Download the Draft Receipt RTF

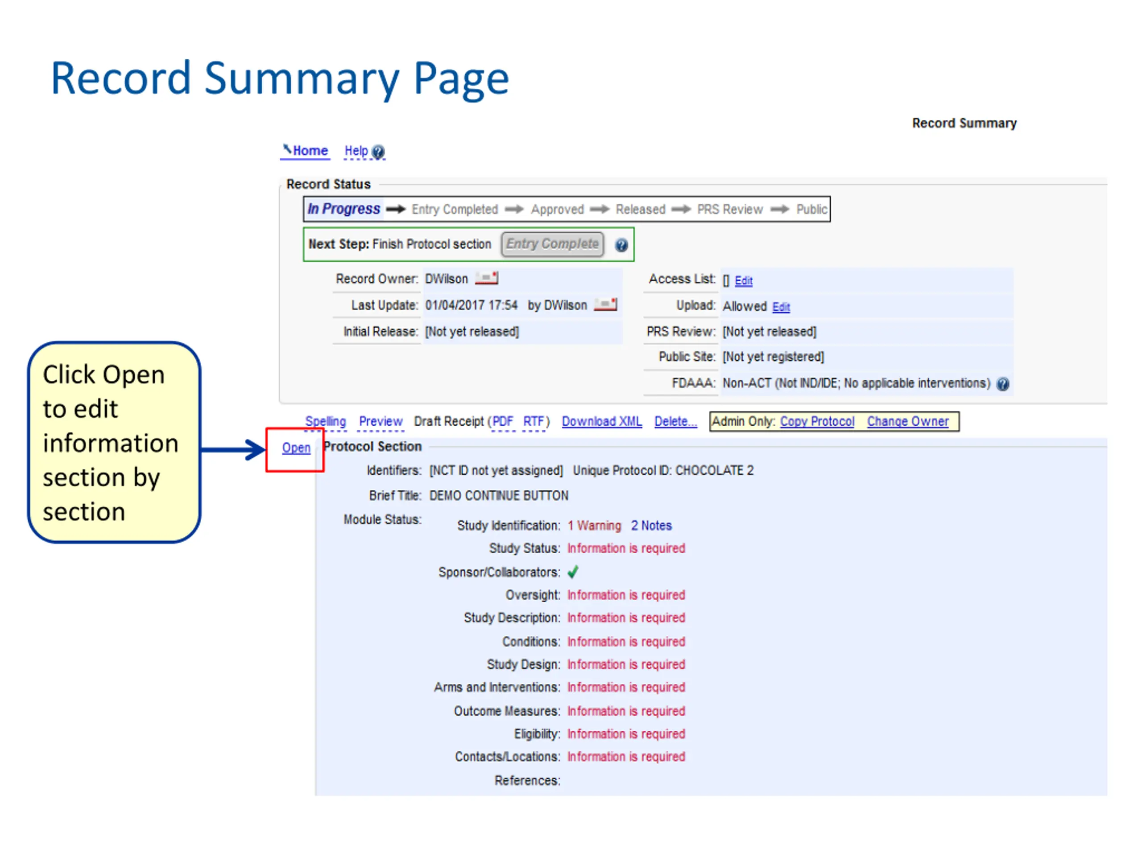pyautogui.click(x=534, y=422)
